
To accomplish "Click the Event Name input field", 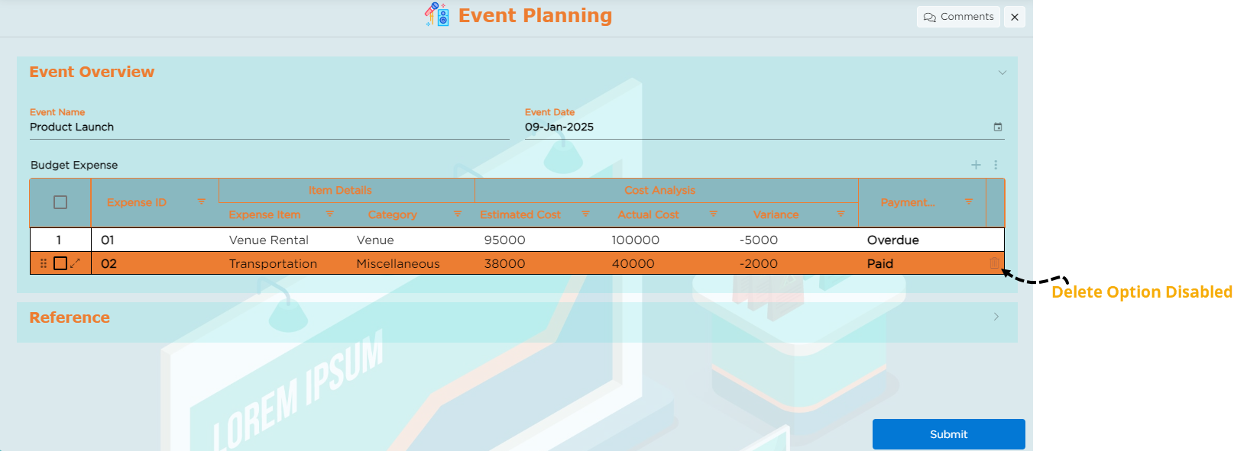I will tap(269, 127).
